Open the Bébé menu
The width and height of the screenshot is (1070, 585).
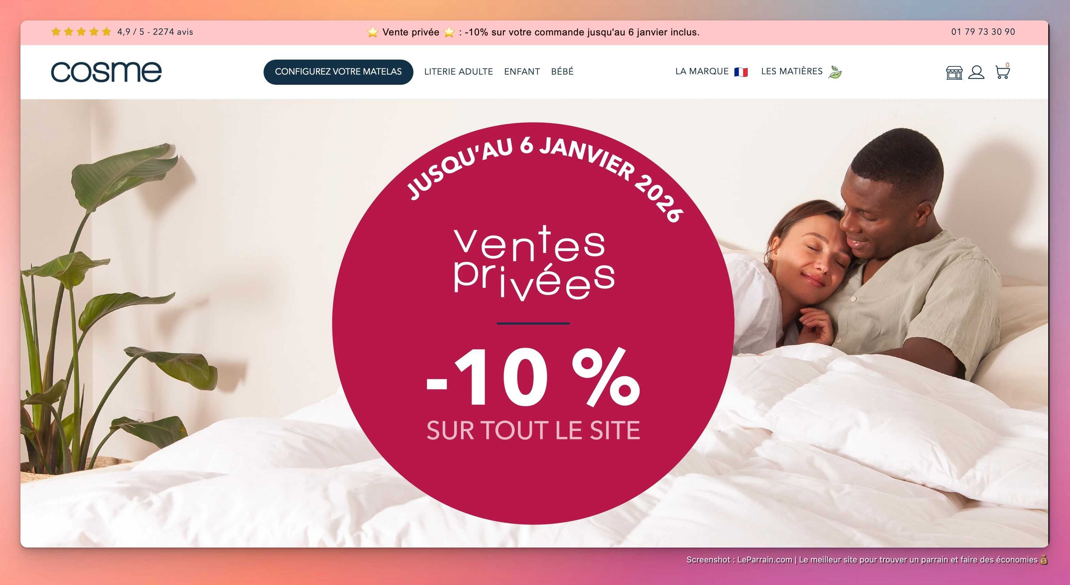point(562,71)
